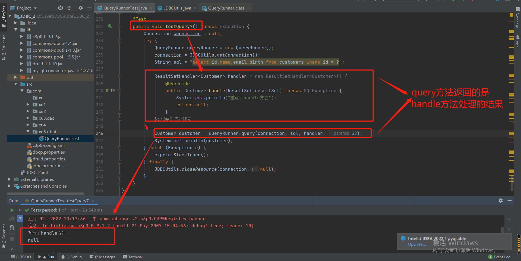Open Run panel settings gear
The width and height of the screenshot is (521, 261).
pos(501,201)
